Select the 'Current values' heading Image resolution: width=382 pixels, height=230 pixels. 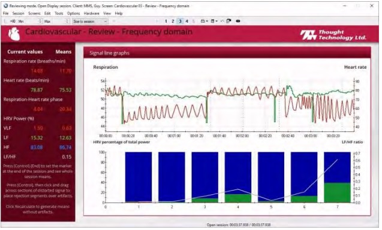[25, 52]
